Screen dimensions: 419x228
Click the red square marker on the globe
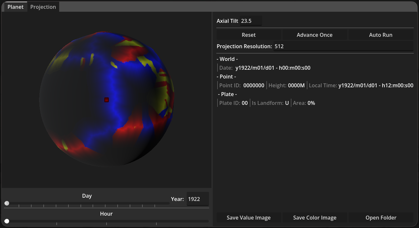(107, 100)
